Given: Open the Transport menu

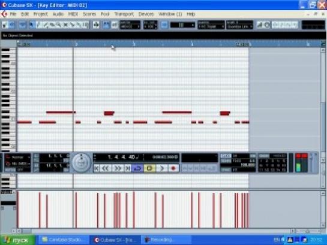Looking at the screenshot, I should point(124,14).
